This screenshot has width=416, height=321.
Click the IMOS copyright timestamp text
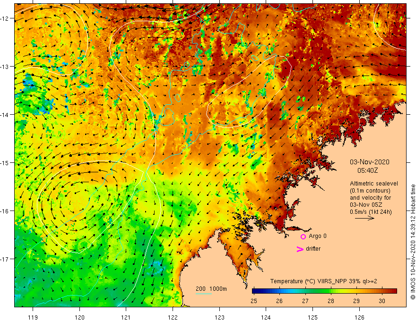tap(413, 242)
